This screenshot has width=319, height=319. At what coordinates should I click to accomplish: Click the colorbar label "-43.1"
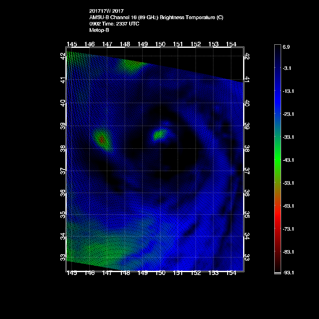click(x=288, y=160)
